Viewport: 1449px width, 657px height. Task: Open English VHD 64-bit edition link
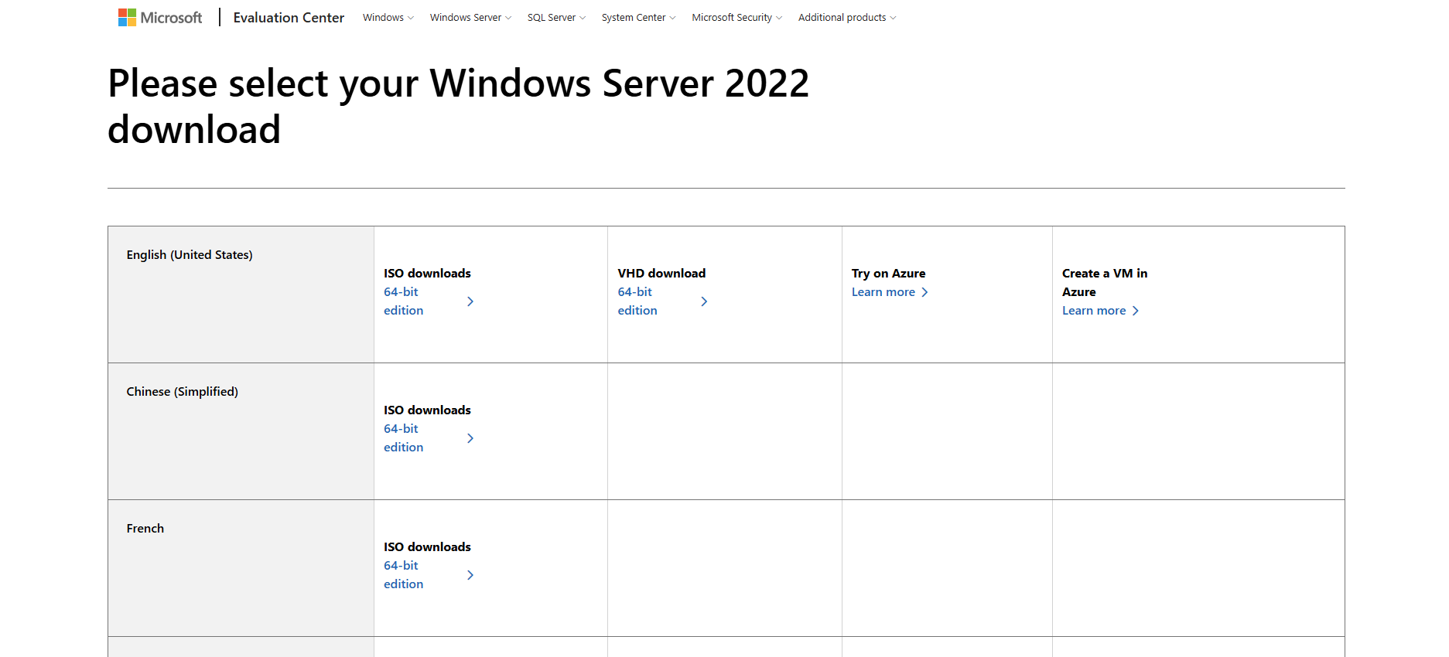637,301
